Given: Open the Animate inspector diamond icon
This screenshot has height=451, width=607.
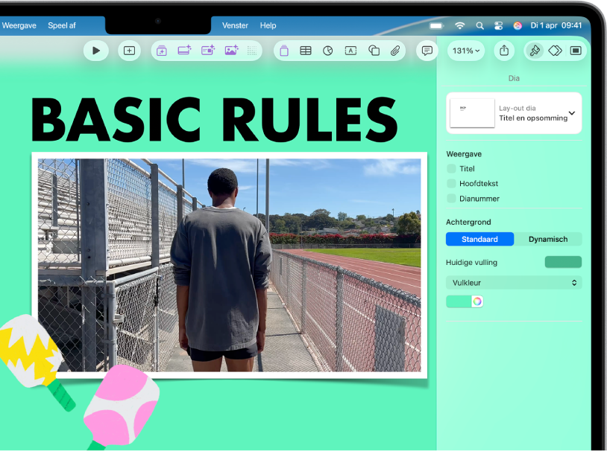Looking at the screenshot, I should [x=555, y=51].
